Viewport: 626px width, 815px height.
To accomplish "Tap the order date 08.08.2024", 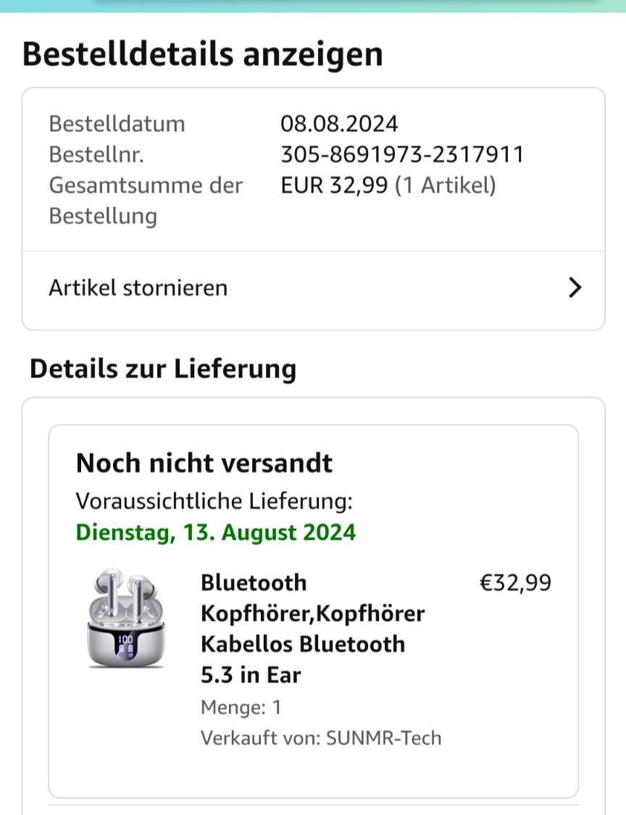I will click(339, 124).
